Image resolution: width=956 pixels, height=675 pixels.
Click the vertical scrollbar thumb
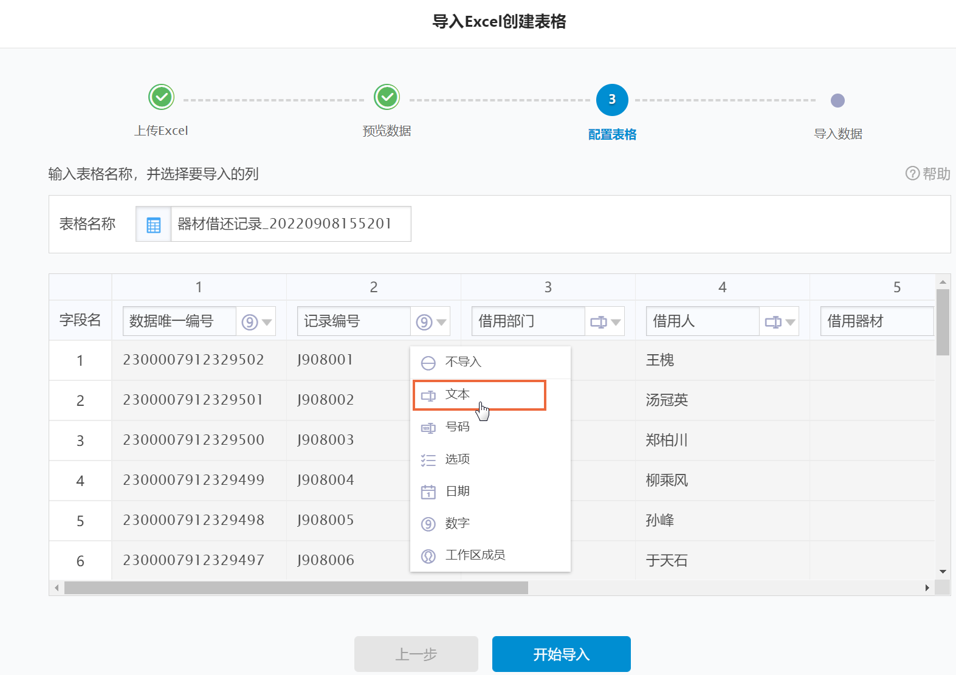coord(943,322)
